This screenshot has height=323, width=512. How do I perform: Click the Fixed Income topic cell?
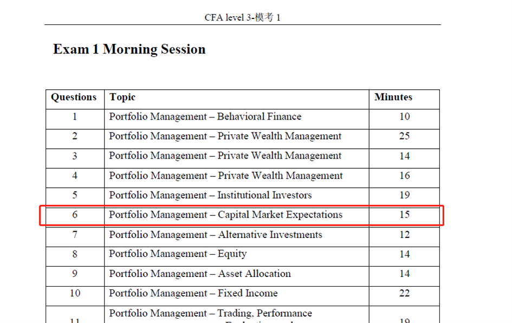pyautogui.click(x=193, y=293)
